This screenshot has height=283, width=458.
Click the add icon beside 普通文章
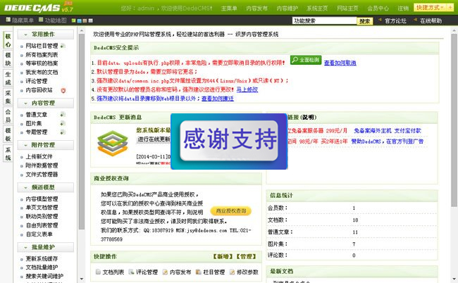[x=63, y=115]
